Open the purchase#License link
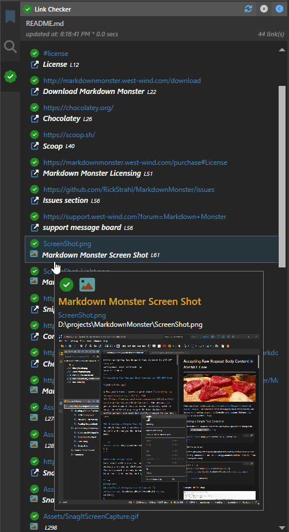Screen dimensions: 289x532 click(x=135, y=162)
